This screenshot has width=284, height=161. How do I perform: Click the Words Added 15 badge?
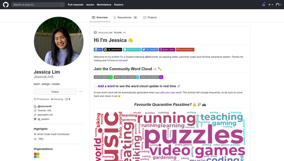click(x=103, y=77)
